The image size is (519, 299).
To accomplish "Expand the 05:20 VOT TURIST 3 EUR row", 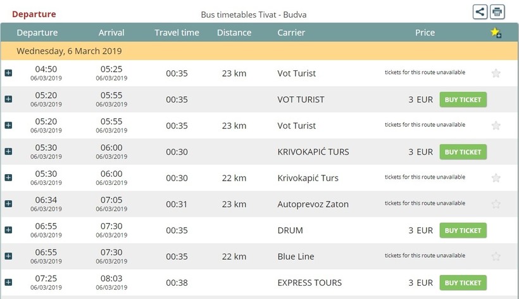I will pyautogui.click(x=9, y=99).
